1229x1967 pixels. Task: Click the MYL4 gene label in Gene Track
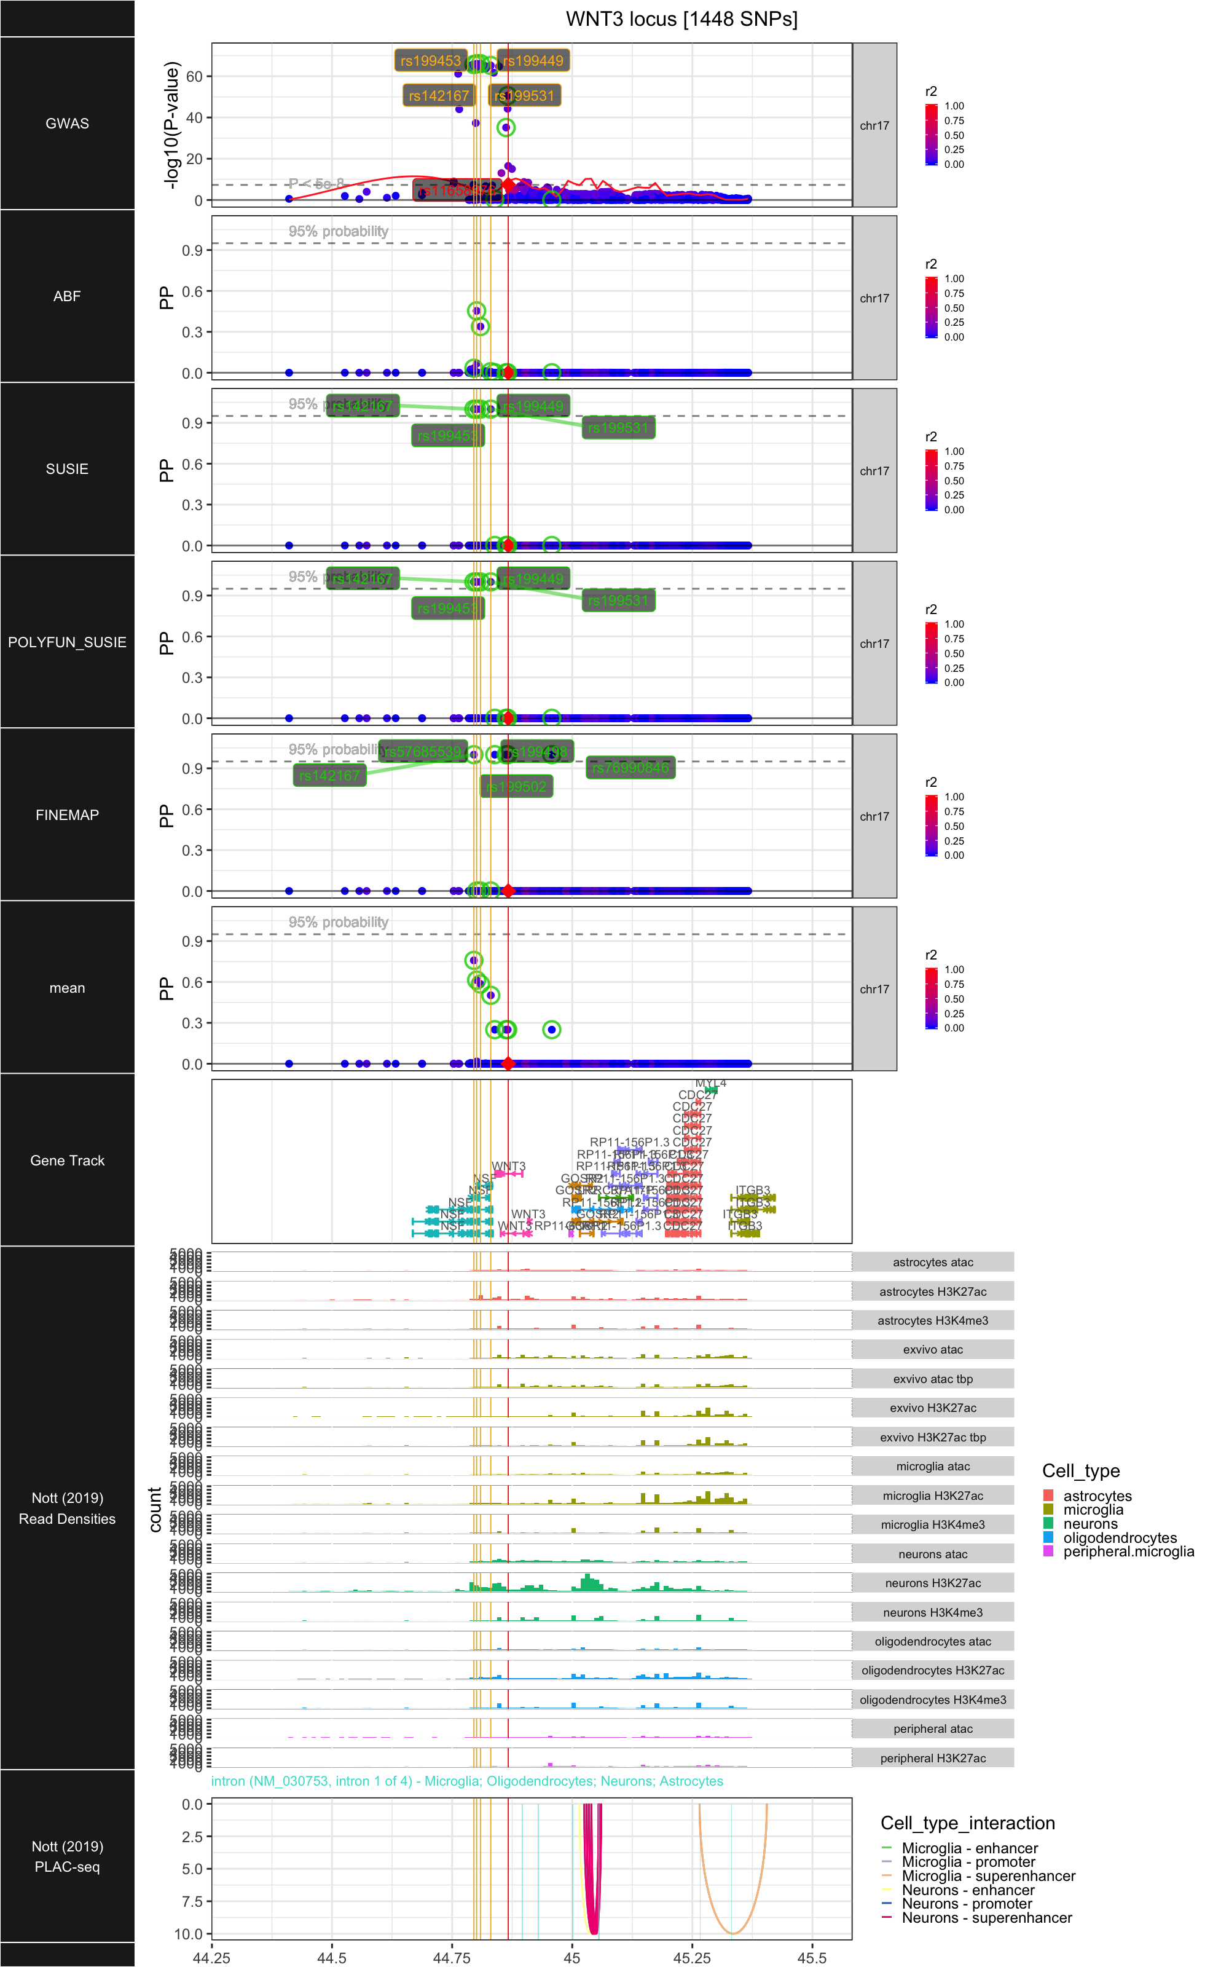710,1084
